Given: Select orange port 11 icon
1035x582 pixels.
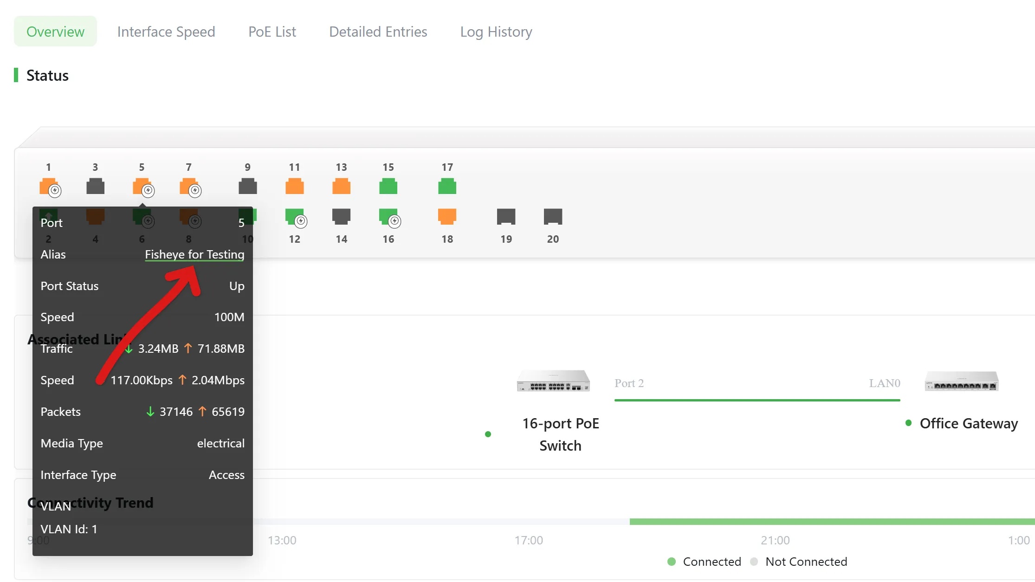Looking at the screenshot, I should tap(294, 186).
